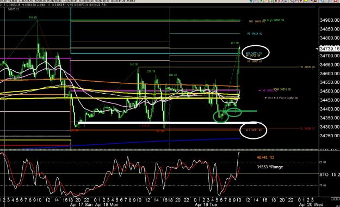The height and width of the screenshot is (207, 340).
Task: Select the 34900.00 price axis label
Action: [x=330, y=20]
